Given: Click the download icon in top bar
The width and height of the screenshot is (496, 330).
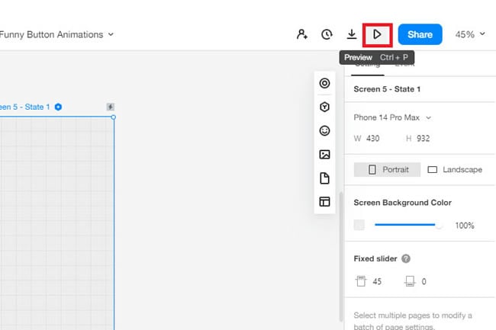Looking at the screenshot, I should point(352,34).
